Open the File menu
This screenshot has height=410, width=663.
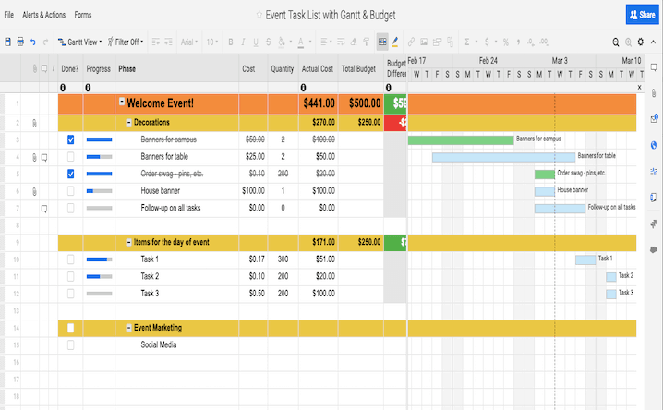9,16
